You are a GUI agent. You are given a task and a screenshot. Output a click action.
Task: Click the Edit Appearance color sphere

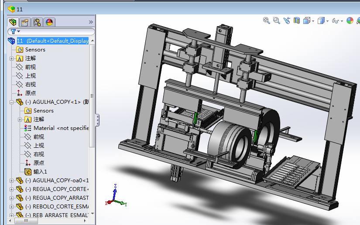350,20
